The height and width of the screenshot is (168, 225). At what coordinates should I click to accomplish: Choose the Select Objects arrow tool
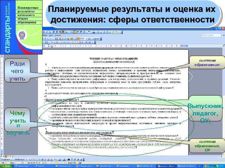[x=12, y=160]
